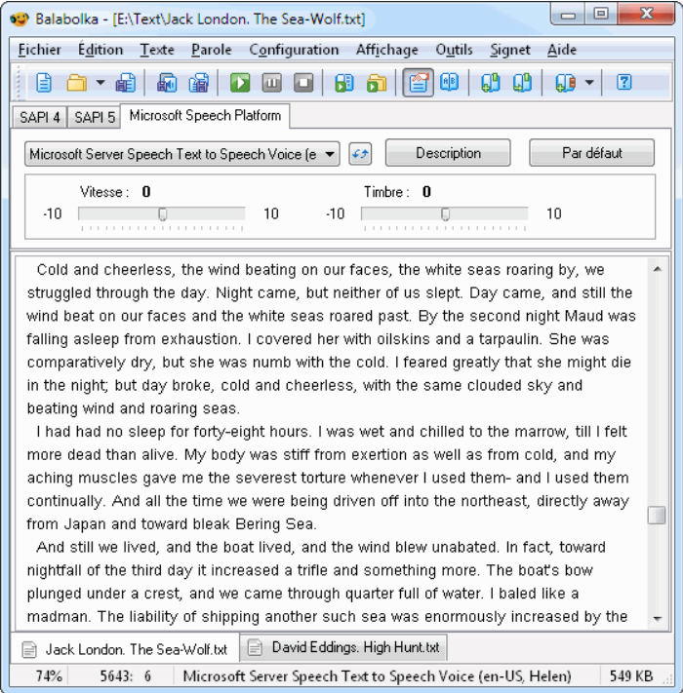
Task: Click the Open file folder icon
Action: click(75, 84)
